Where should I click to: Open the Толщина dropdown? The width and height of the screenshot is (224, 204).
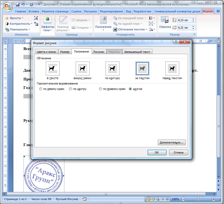coord(81,28)
